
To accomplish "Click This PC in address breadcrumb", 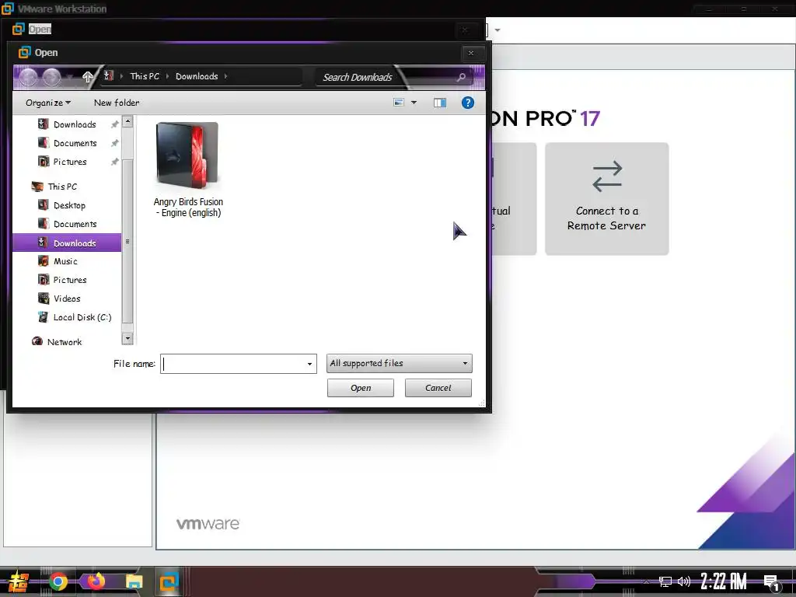I will [145, 76].
